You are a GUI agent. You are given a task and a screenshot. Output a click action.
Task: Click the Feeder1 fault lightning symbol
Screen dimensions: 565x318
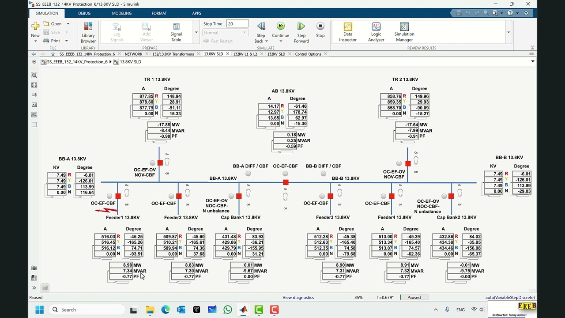pos(106,211)
